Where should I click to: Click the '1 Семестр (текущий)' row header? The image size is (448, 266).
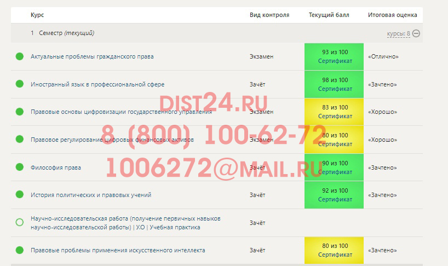[62, 33]
